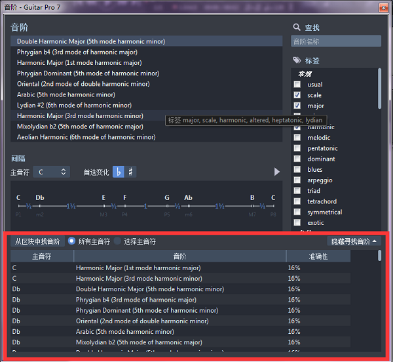Image resolution: width=393 pixels, height=362 pixels.
Task: Enable the pentatonic tag checkbox
Action: (297, 148)
